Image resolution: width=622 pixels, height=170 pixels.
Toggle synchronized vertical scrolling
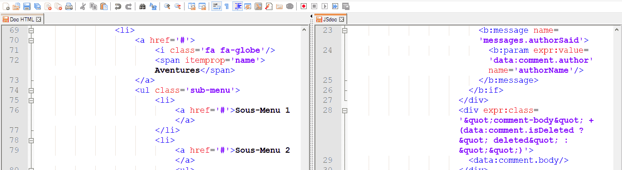192,6
